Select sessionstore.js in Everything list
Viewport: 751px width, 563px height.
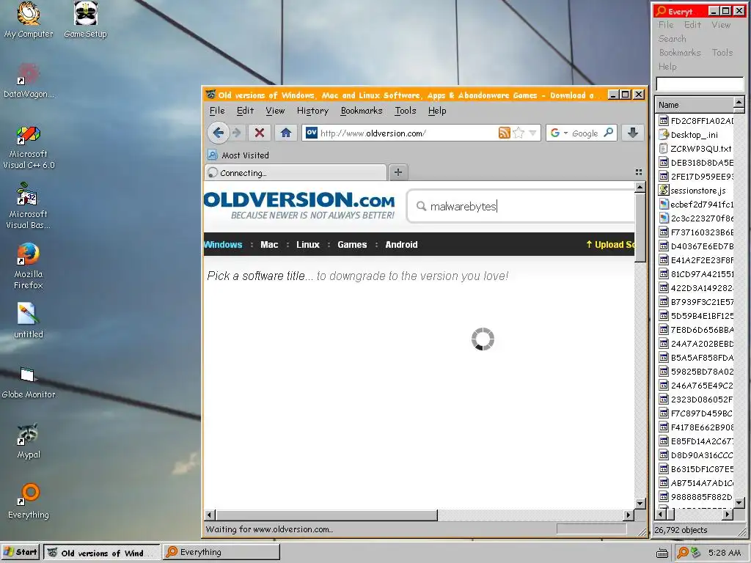692,190
